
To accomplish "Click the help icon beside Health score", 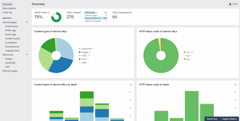I will [48, 12].
